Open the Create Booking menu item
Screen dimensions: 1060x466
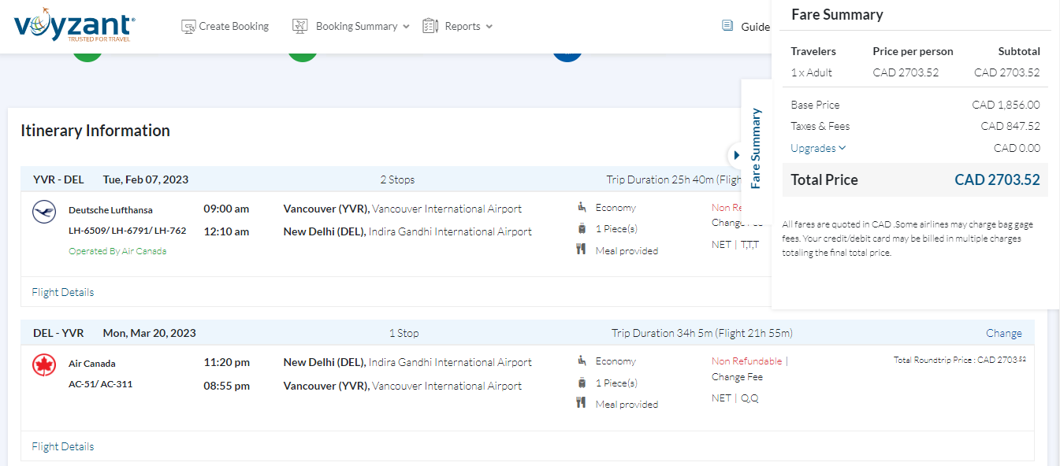[x=225, y=26]
